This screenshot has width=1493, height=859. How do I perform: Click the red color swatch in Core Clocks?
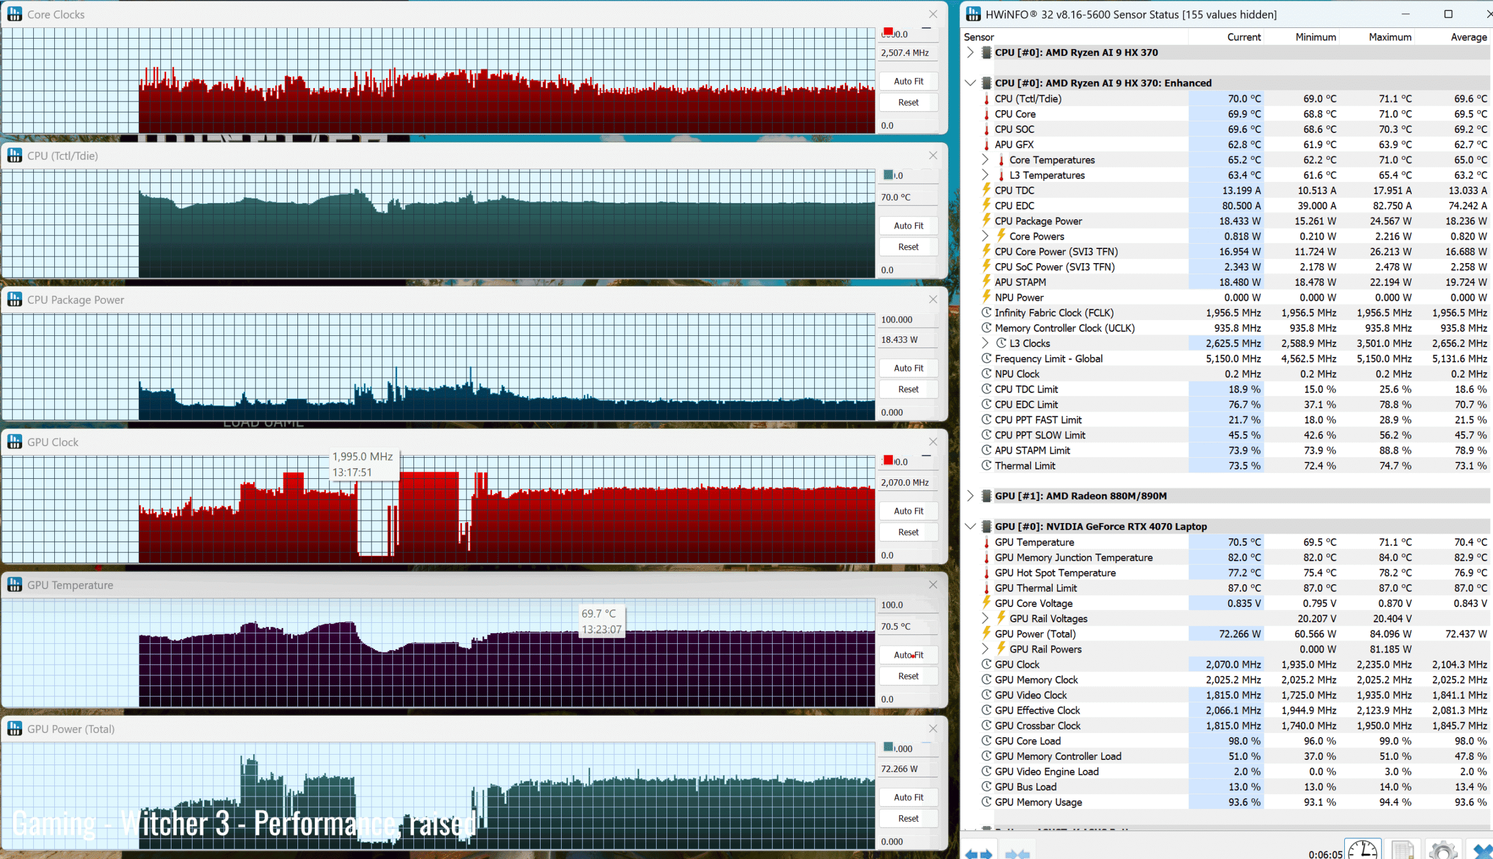click(x=888, y=32)
